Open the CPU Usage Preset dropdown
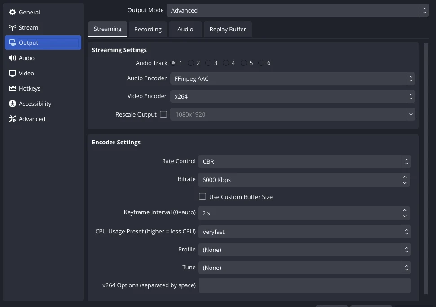Screen dimensions: 436x307 [x=305, y=232]
